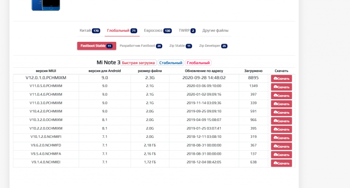The width and height of the screenshot is (350, 188).
Task: Click the Быстрая загрузка tag
Action: pyautogui.click(x=139, y=63)
